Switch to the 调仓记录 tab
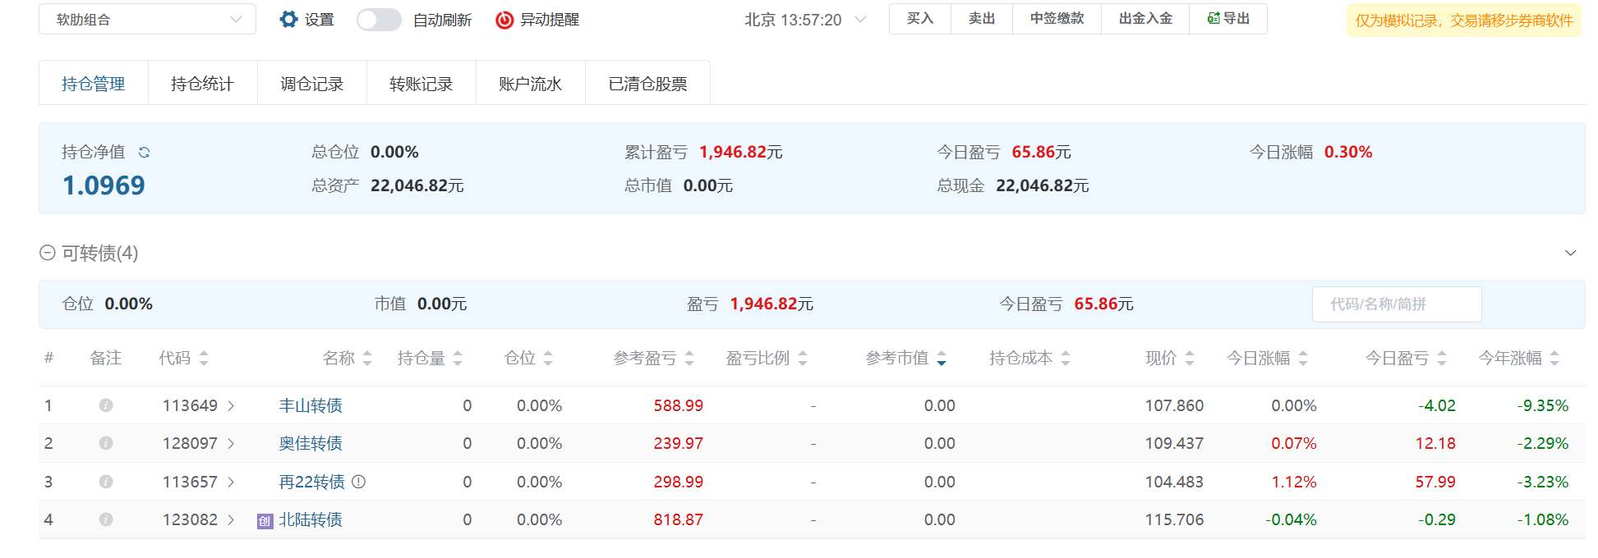Viewport: 1598px width, 558px height. pyautogui.click(x=311, y=84)
